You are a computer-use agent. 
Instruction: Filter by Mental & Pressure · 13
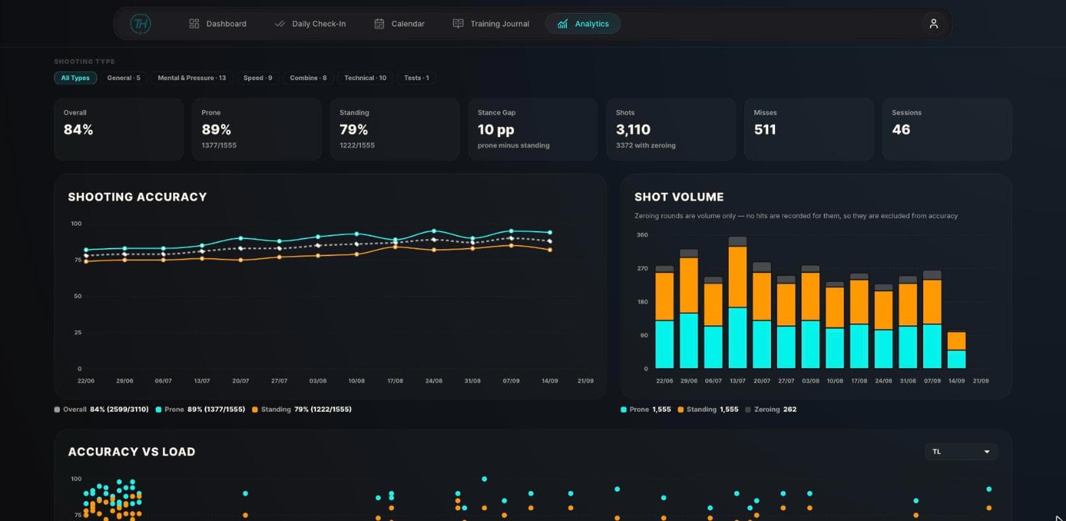point(192,78)
